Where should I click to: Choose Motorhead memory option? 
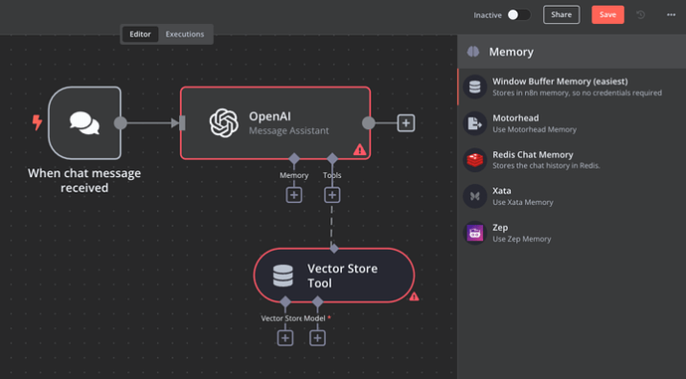(573, 123)
